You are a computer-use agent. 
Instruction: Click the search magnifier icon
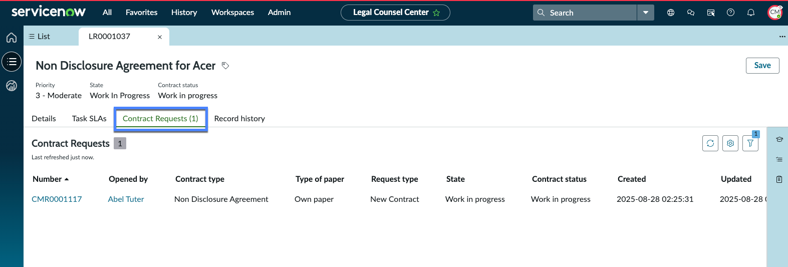pyautogui.click(x=541, y=13)
